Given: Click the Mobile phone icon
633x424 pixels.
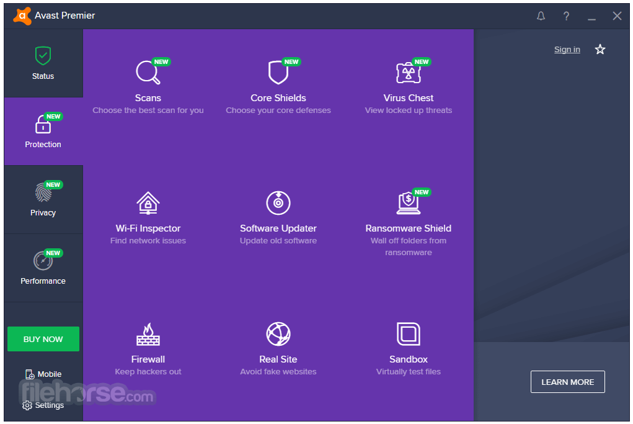Looking at the screenshot, I should 30,374.
